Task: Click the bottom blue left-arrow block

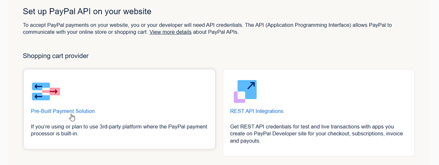Action: 41,96
